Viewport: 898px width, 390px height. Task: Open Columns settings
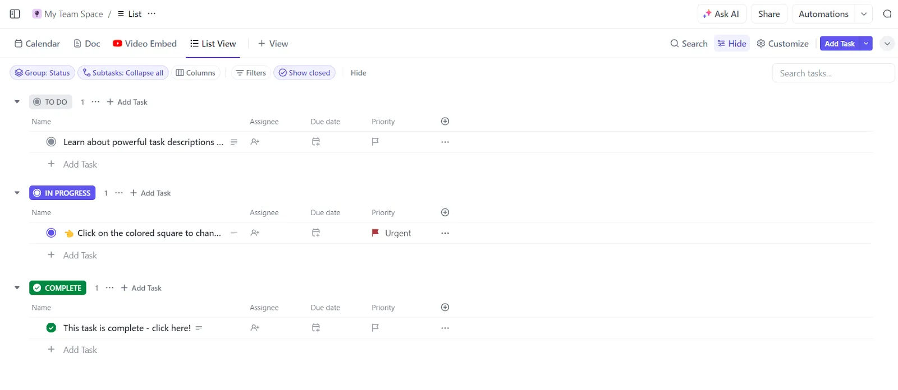click(195, 73)
